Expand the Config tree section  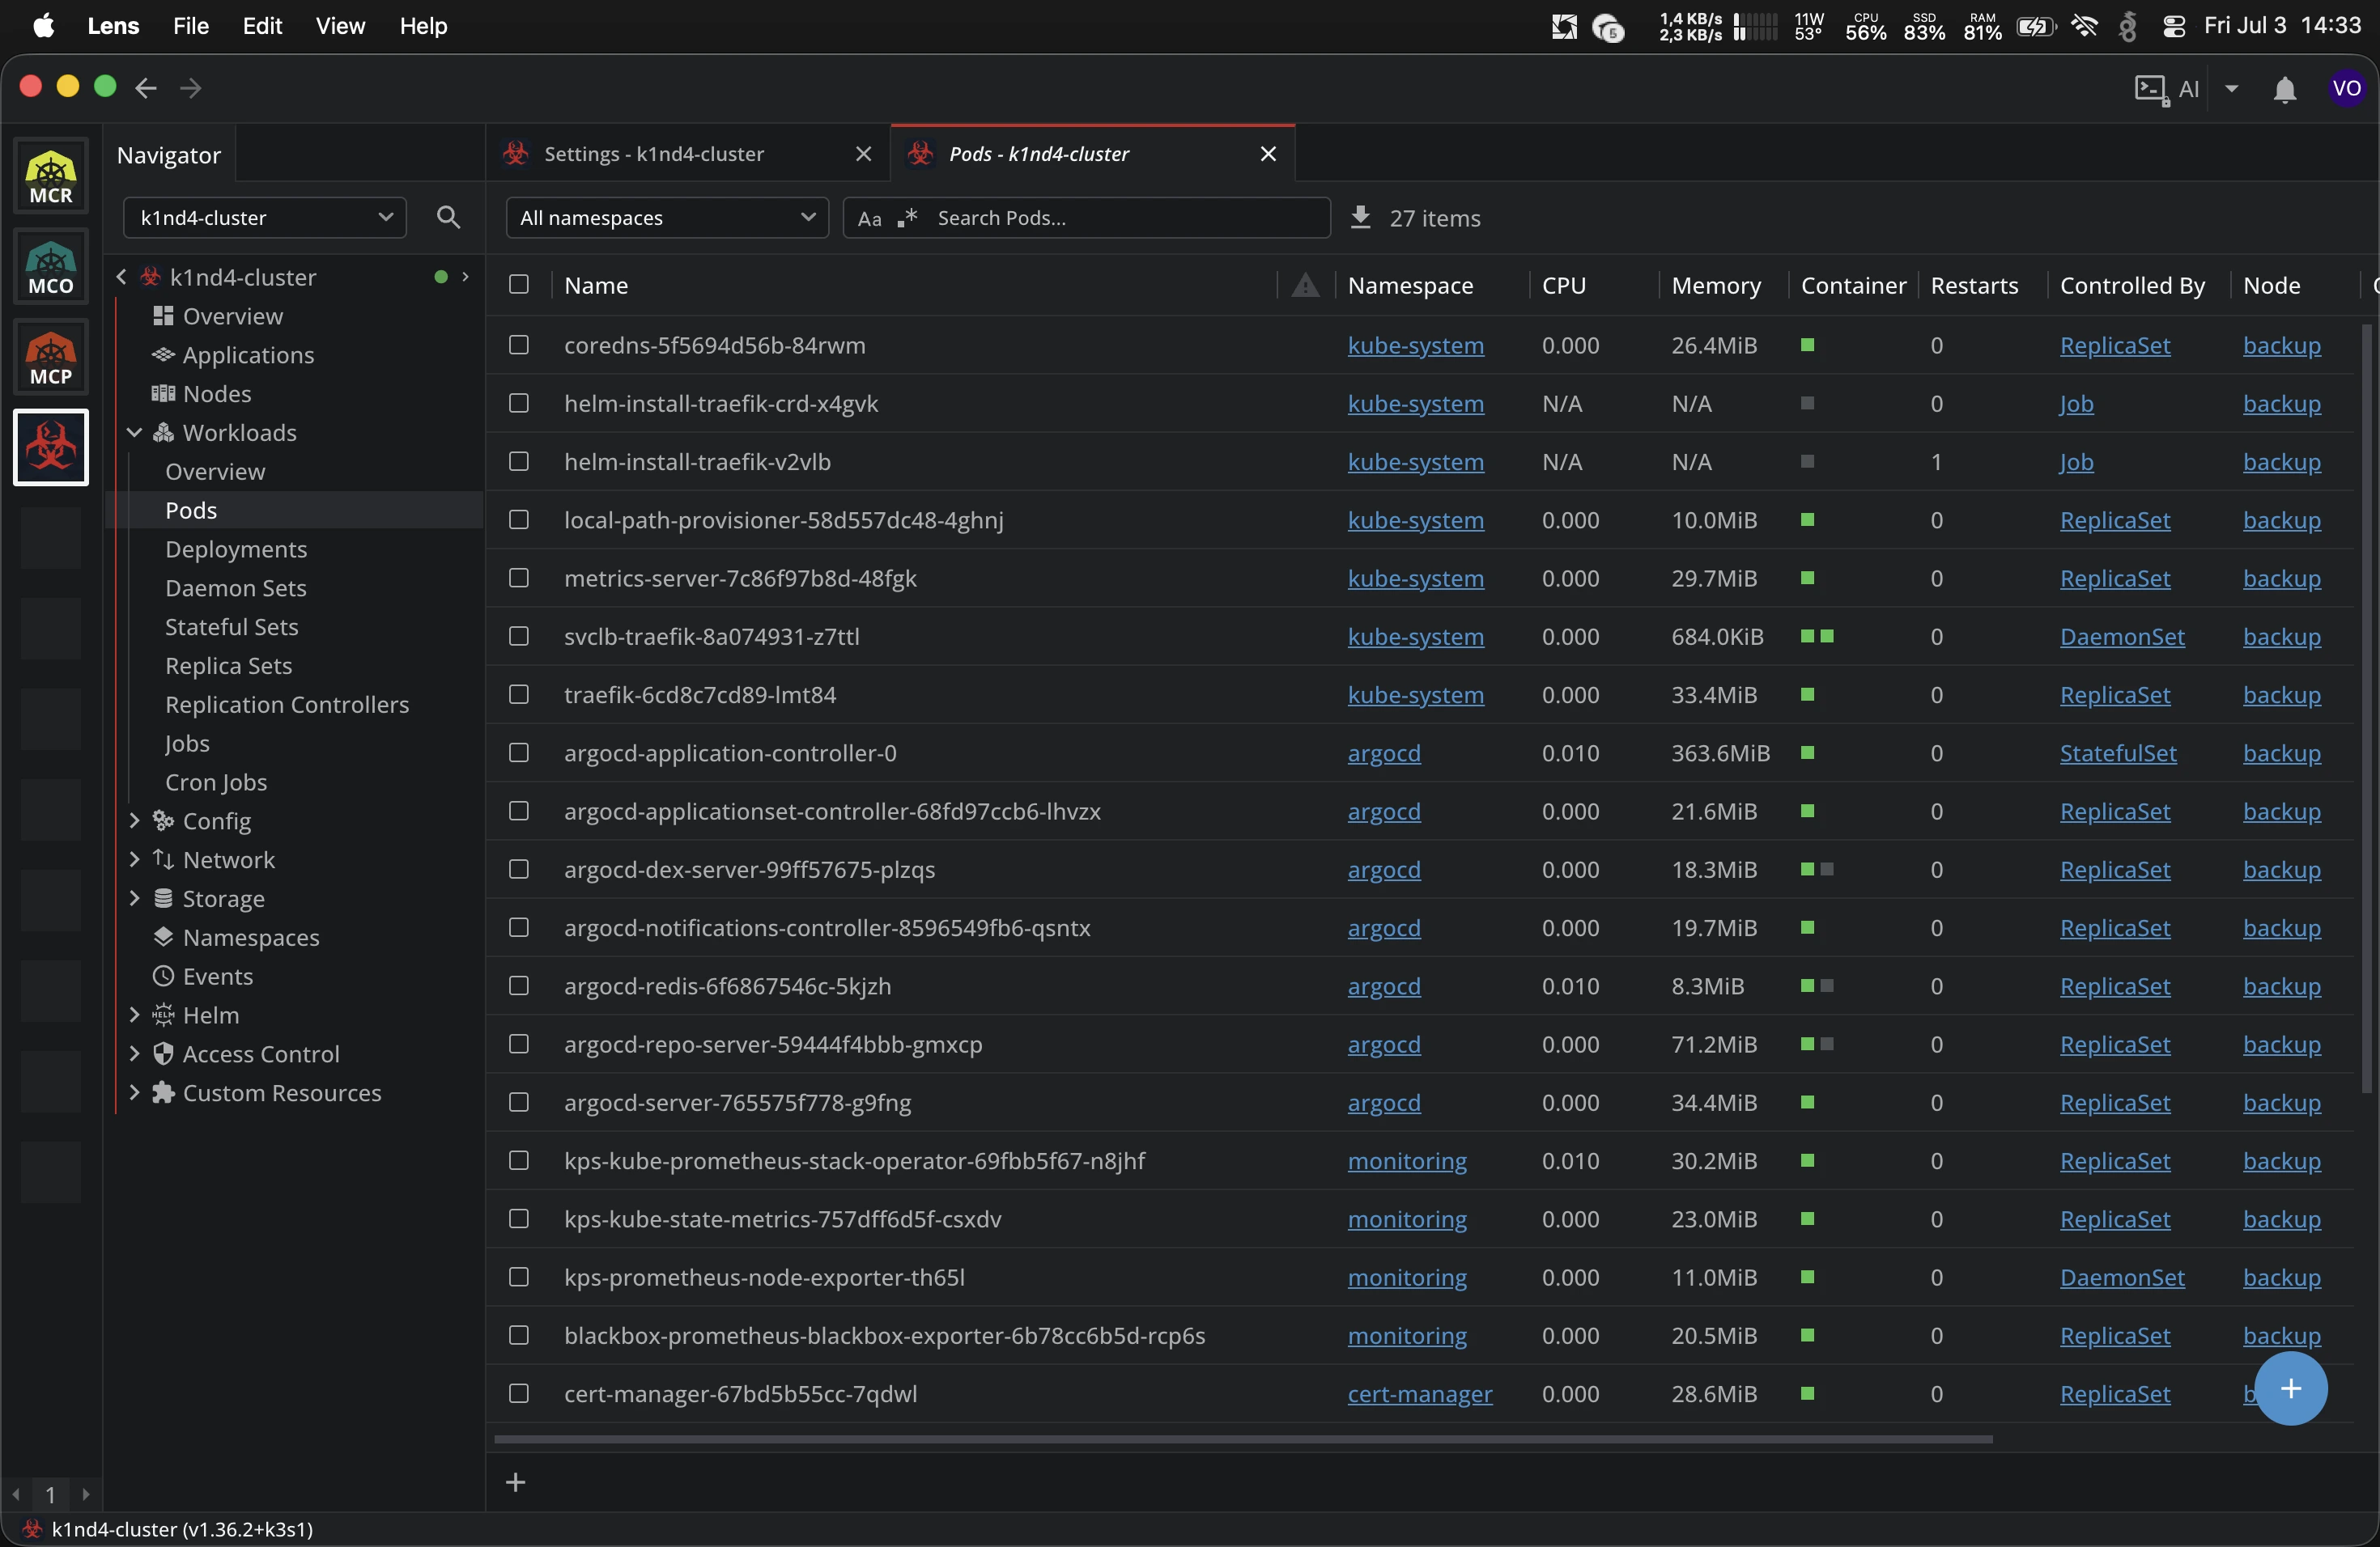click(134, 820)
